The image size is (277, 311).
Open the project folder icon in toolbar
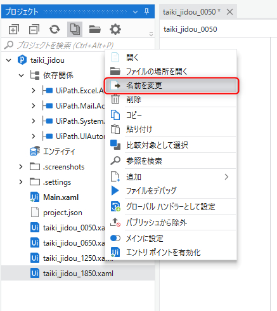tap(95, 29)
